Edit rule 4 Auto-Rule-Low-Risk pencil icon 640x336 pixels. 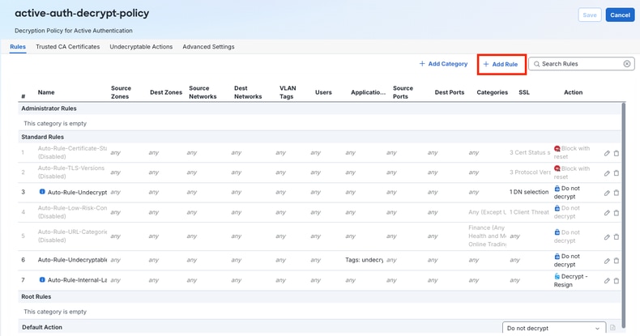tap(607, 213)
